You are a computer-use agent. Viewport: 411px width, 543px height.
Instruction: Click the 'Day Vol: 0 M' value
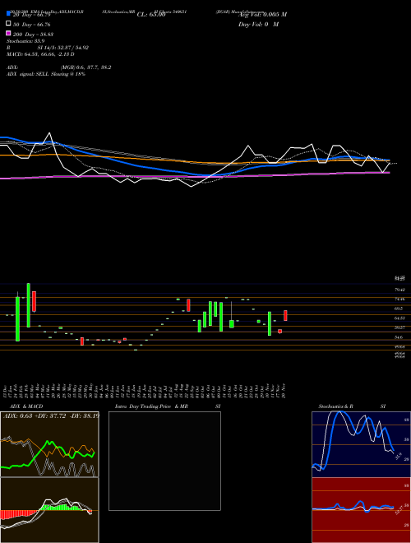[258, 24]
